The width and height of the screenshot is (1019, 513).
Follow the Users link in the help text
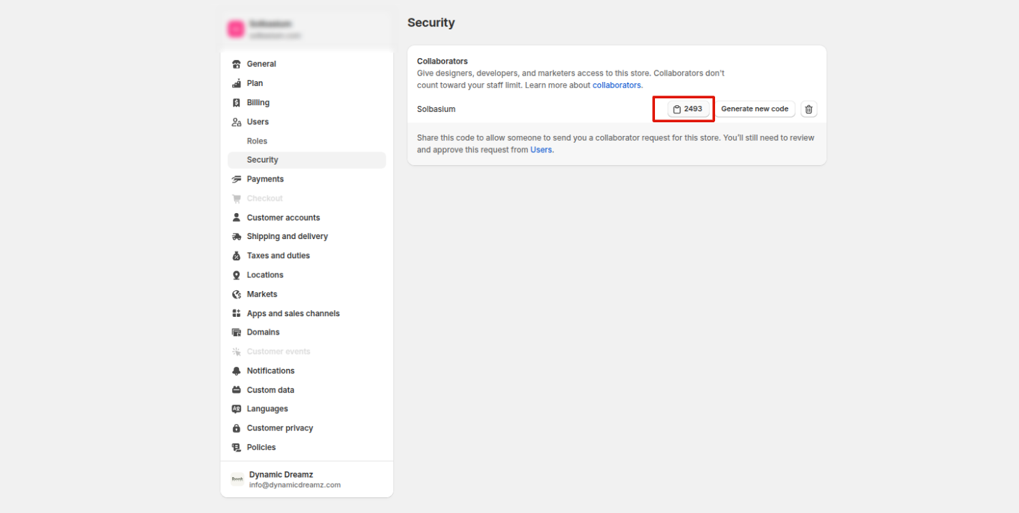point(541,150)
